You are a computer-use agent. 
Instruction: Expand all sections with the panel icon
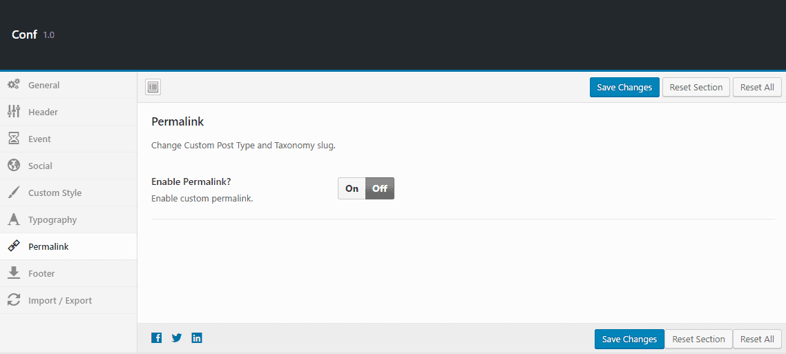coord(153,87)
